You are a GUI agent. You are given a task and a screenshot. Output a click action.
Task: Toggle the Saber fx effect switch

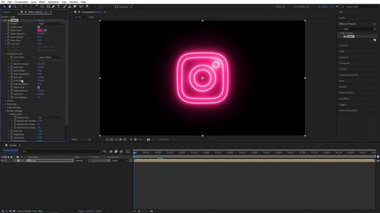coord(5,20)
